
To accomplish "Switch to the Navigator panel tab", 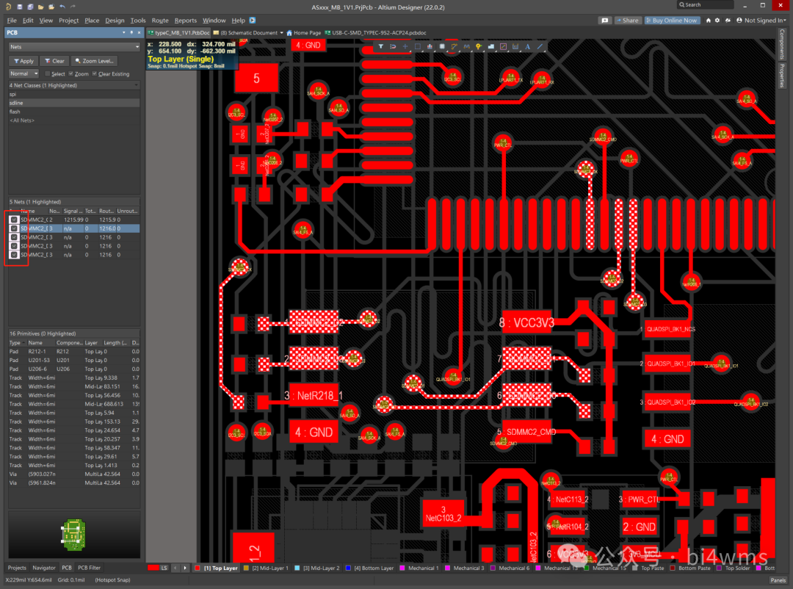I will tap(44, 568).
